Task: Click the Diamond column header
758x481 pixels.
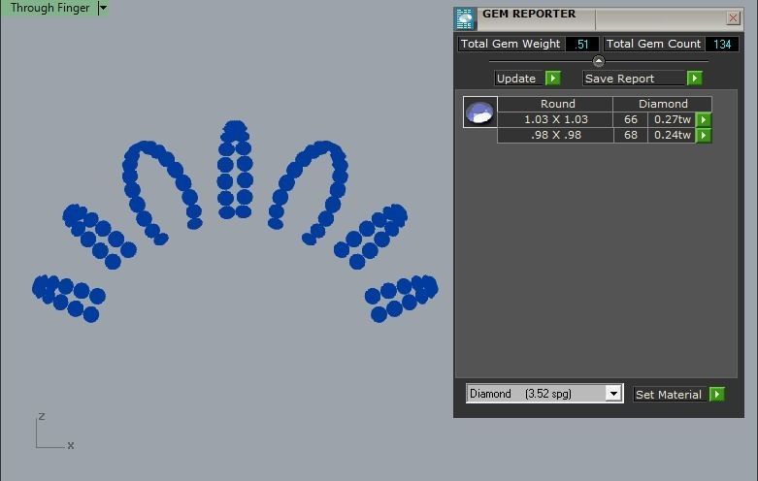Action: pyautogui.click(x=663, y=104)
